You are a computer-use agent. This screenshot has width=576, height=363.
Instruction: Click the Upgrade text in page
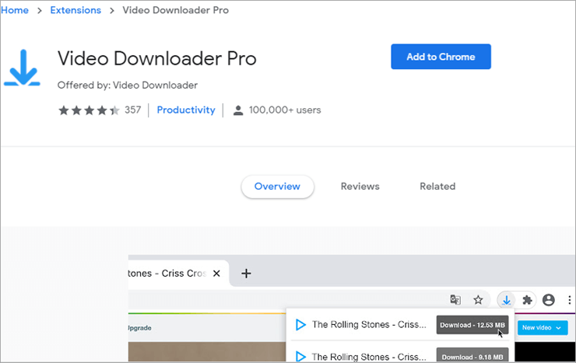click(139, 328)
